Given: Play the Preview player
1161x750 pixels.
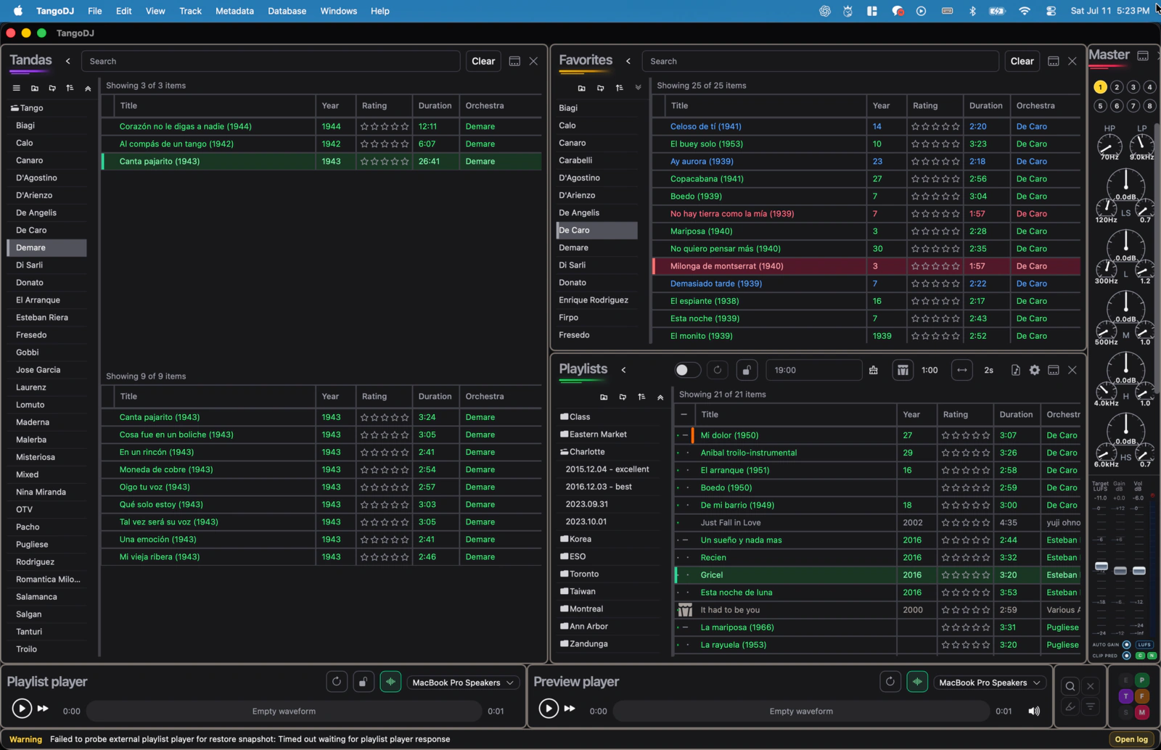Looking at the screenshot, I should point(549,708).
